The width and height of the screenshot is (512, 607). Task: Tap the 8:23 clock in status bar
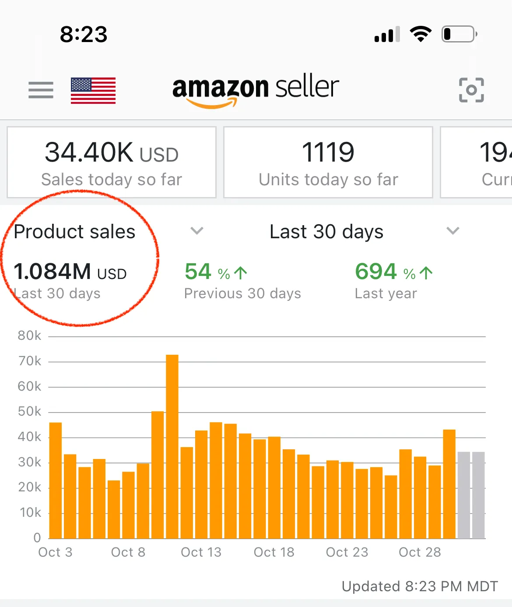click(84, 34)
